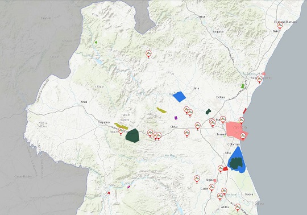The image size is (307, 215).
Task: Click the single marker right of the Paterna label
Action: [223, 119]
